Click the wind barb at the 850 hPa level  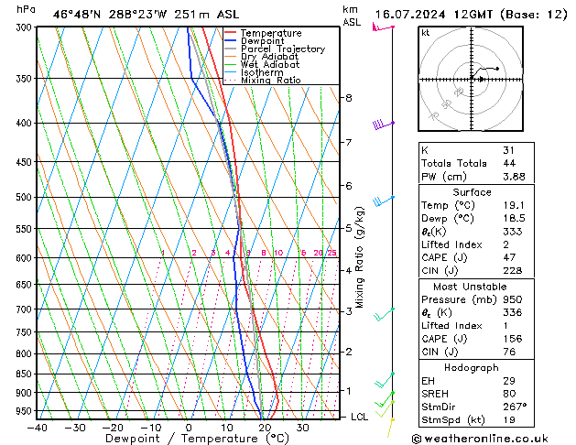click(385, 380)
